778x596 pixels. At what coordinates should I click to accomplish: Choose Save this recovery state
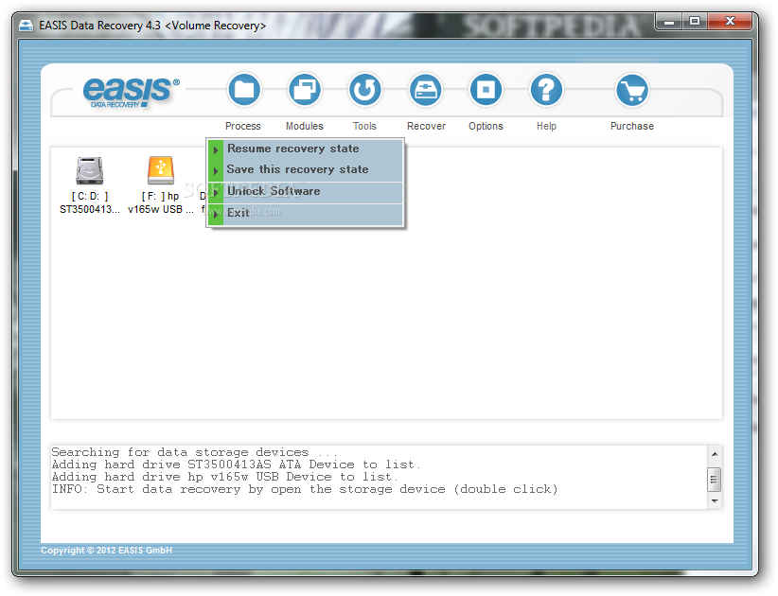pyautogui.click(x=305, y=169)
